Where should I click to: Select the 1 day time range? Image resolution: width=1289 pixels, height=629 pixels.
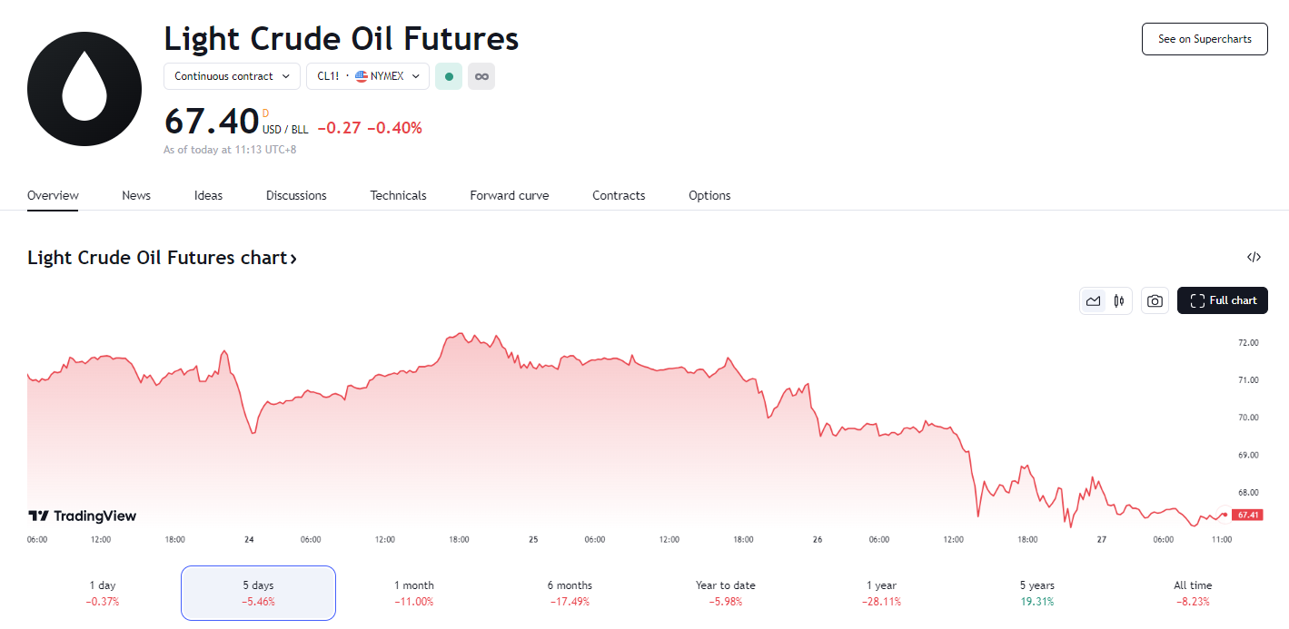[103, 593]
